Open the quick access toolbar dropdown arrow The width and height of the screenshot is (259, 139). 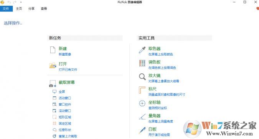point(21,2)
